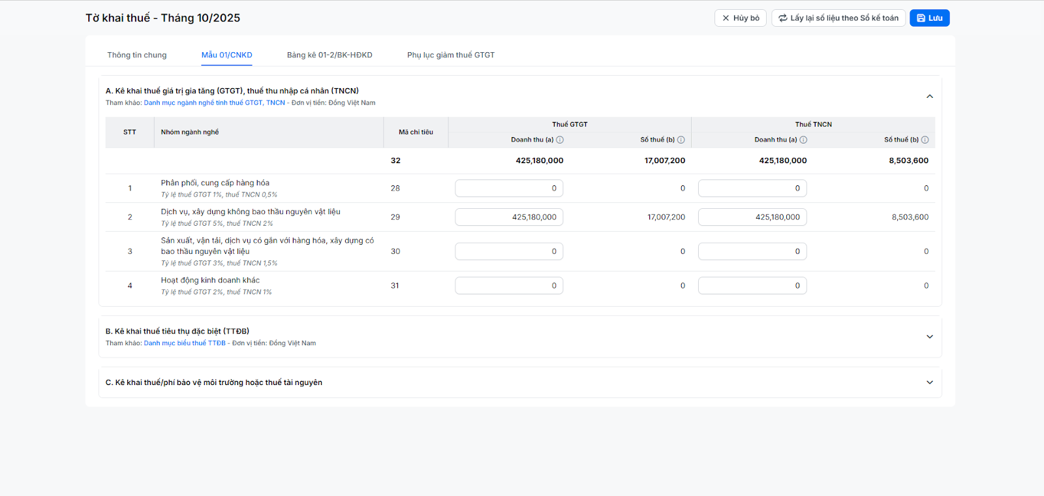Click TNCN revenue input for Hoạt động kinh doanh khác
This screenshot has width=1044, height=496.
752,286
